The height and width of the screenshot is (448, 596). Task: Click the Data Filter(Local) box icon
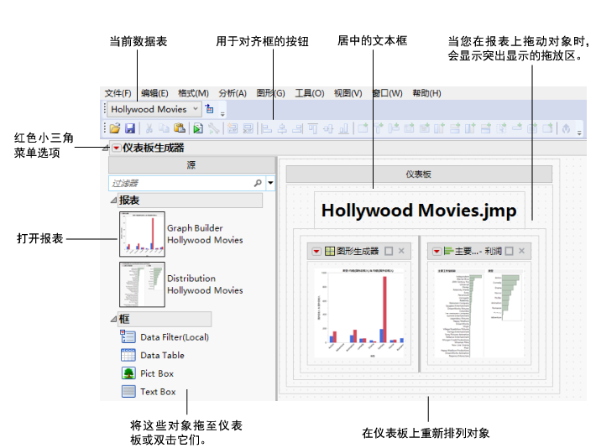[x=128, y=337]
